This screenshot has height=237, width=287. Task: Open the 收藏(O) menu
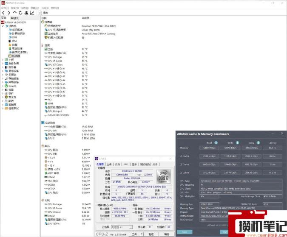point(34,8)
